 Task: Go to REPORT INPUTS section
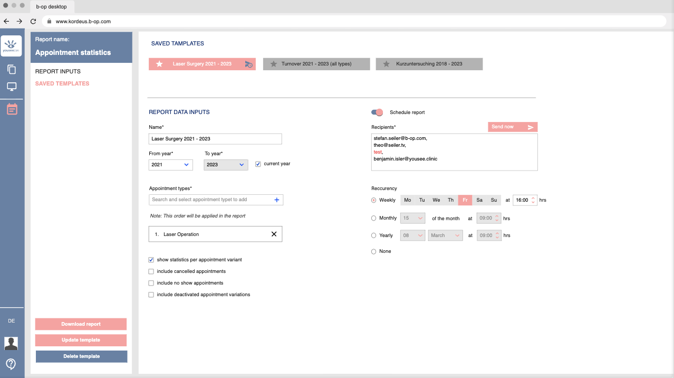click(x=58, y=71)
